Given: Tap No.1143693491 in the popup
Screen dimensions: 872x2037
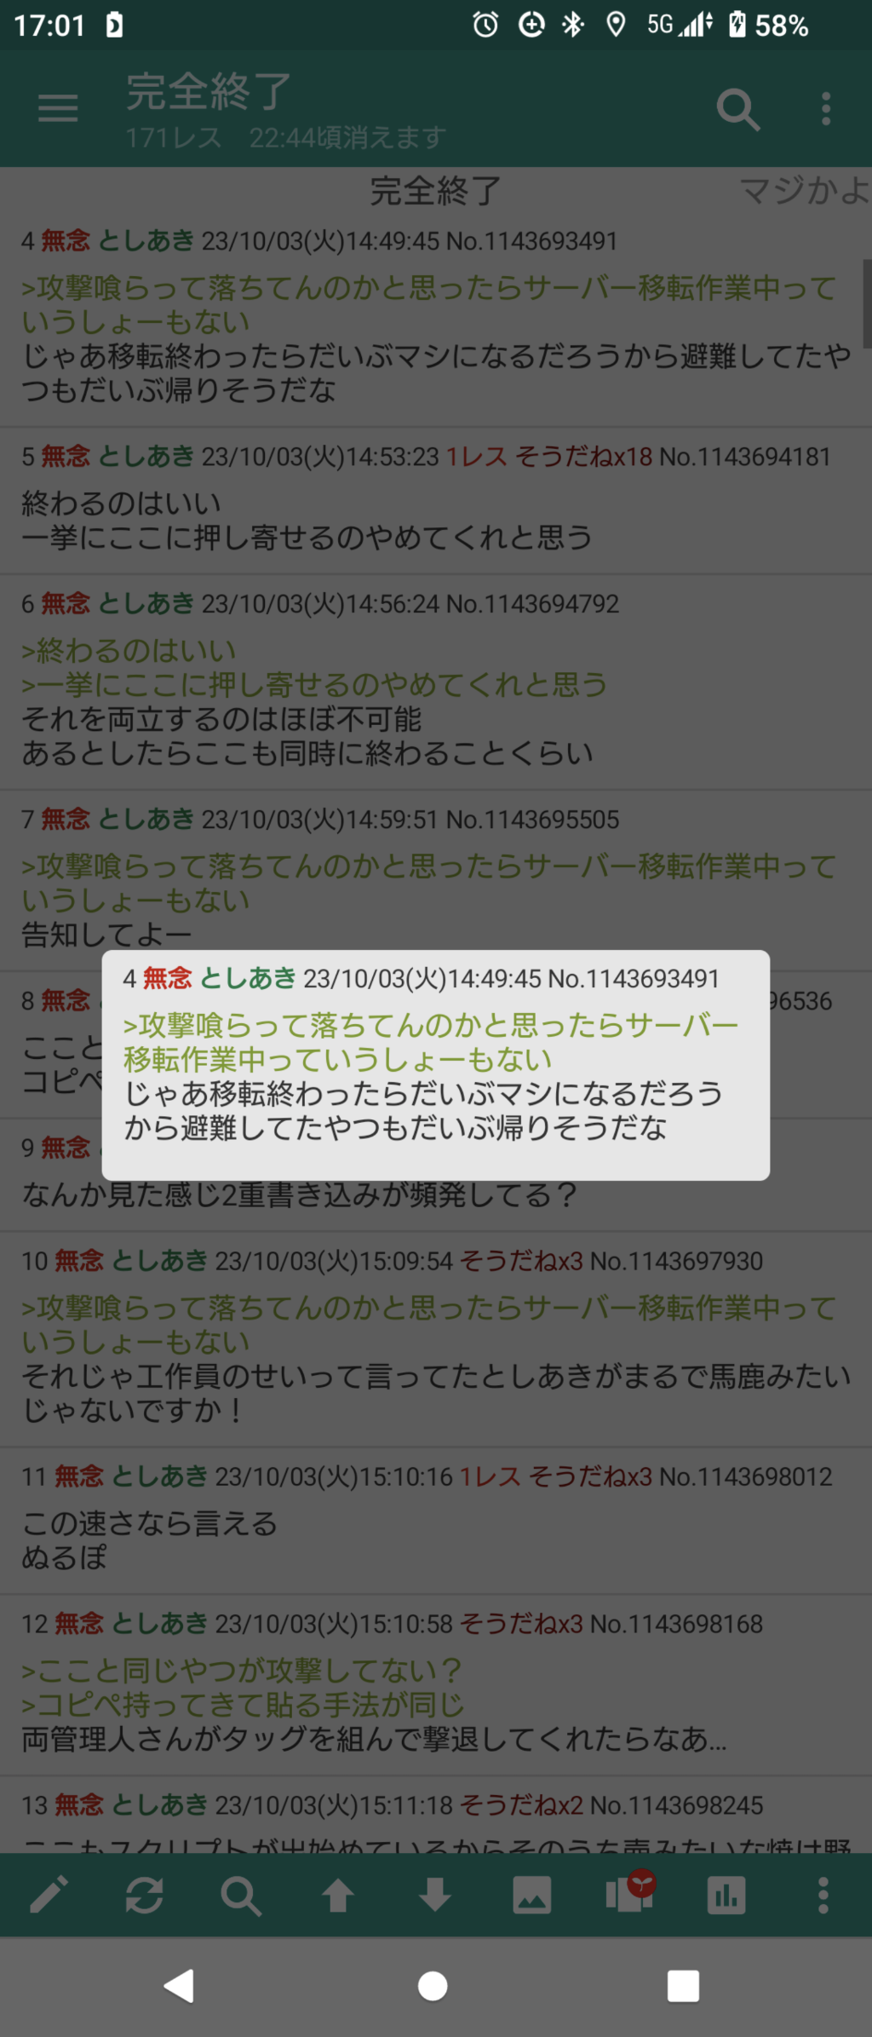Looking at the screenshot, I should (634, 979).
